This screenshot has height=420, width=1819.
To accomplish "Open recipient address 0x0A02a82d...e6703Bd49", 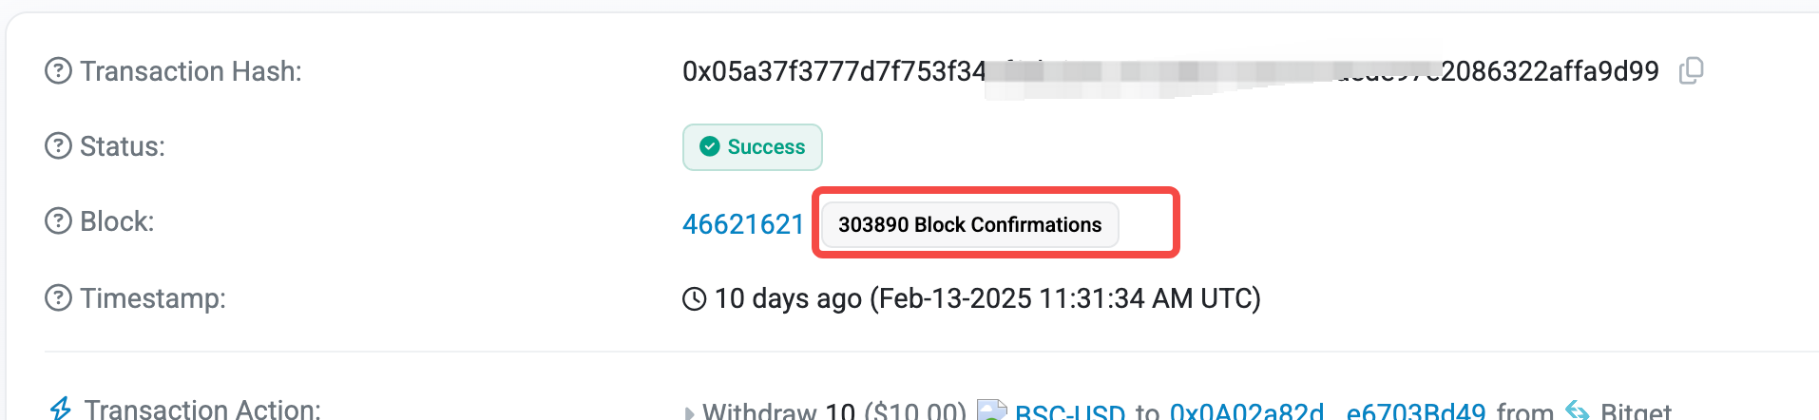I will click(x=1327, y=411).
